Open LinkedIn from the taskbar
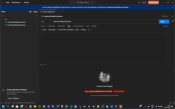 pos(76,106)
